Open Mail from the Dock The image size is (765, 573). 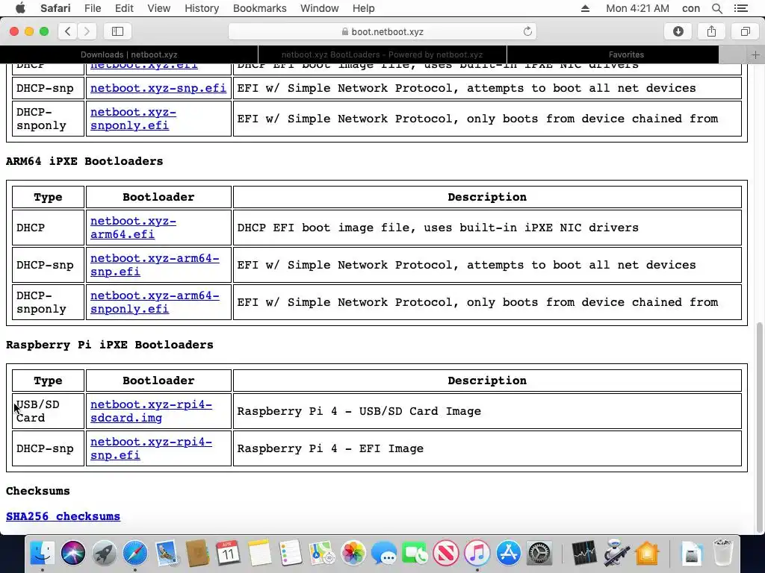click(167, 553)
